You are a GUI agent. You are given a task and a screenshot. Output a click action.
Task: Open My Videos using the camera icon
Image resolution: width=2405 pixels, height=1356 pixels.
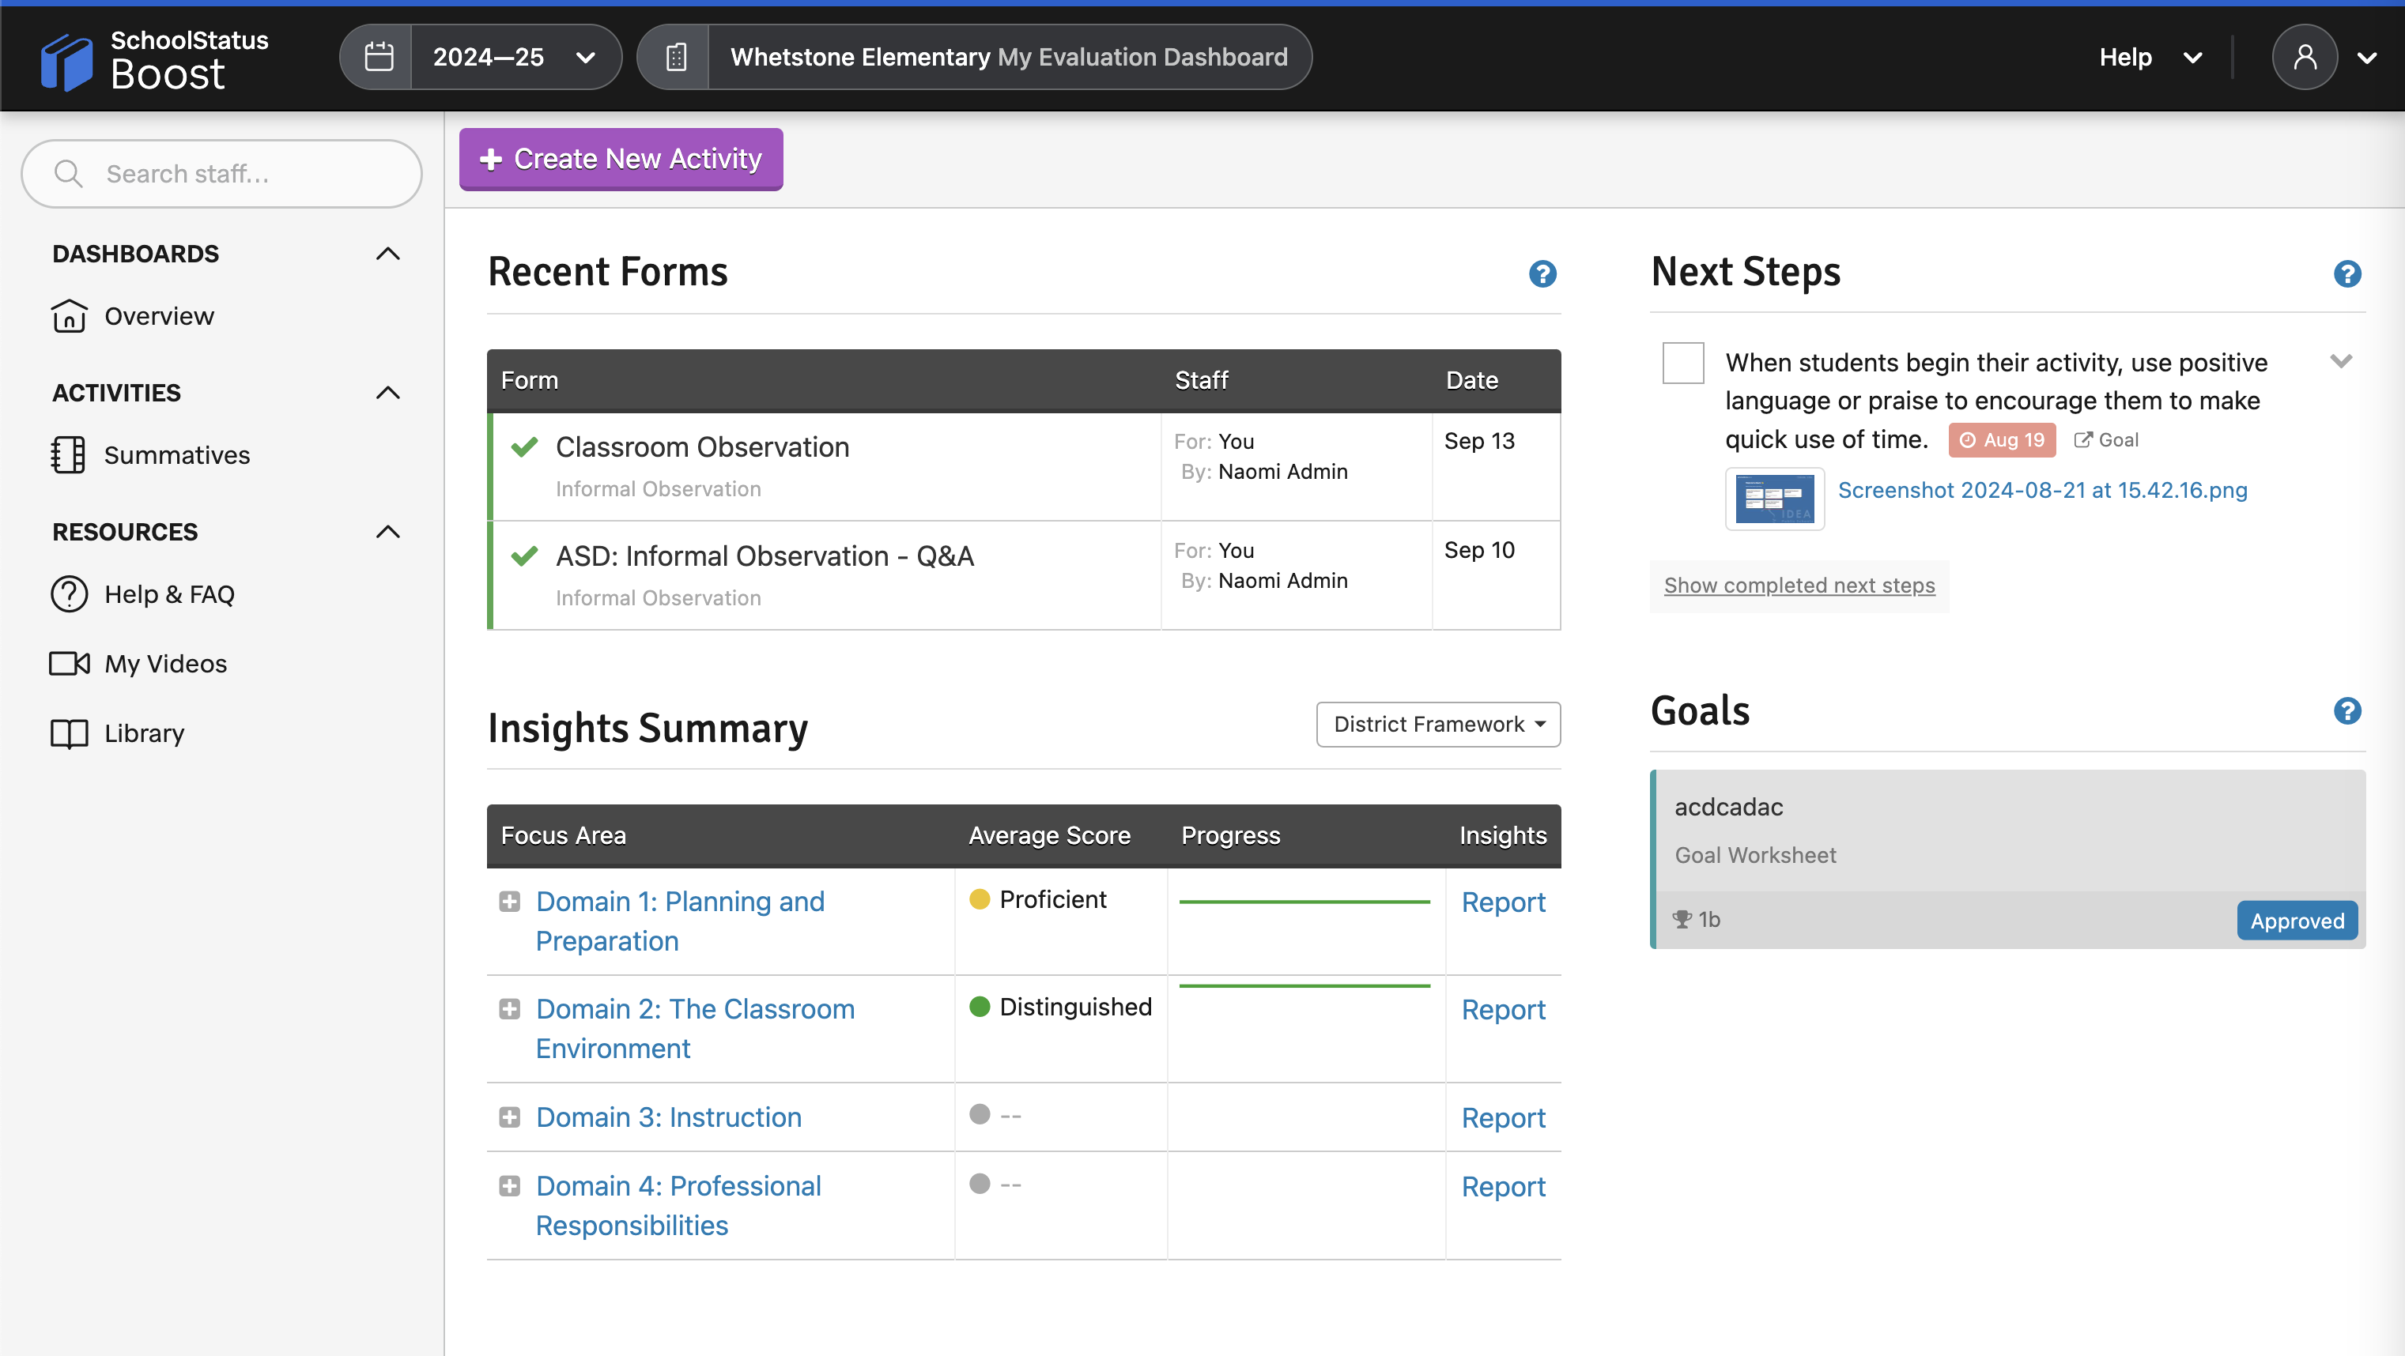(68, 663)
